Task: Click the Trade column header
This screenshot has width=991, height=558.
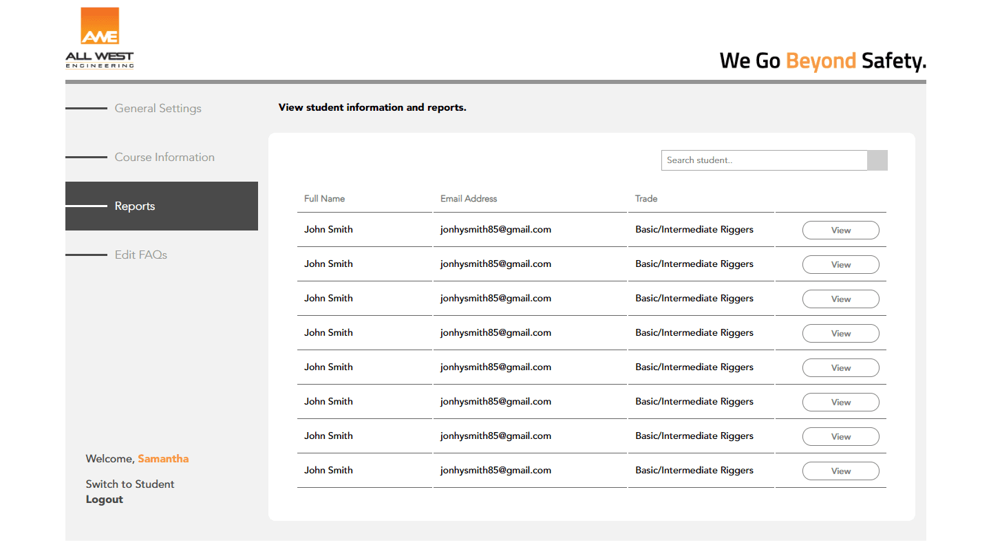Action: pos(646,199)
